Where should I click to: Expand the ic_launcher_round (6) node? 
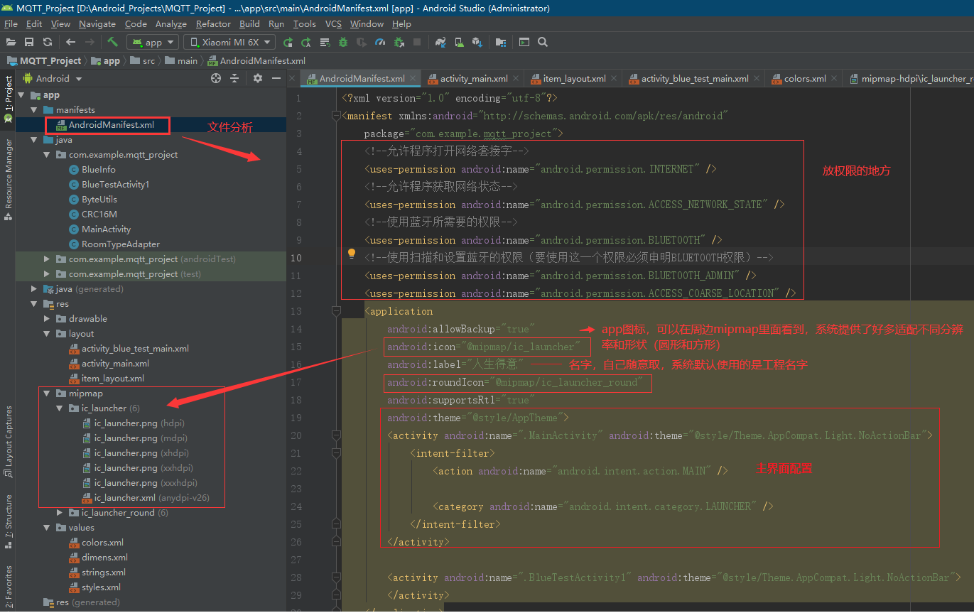pos(60,513)
